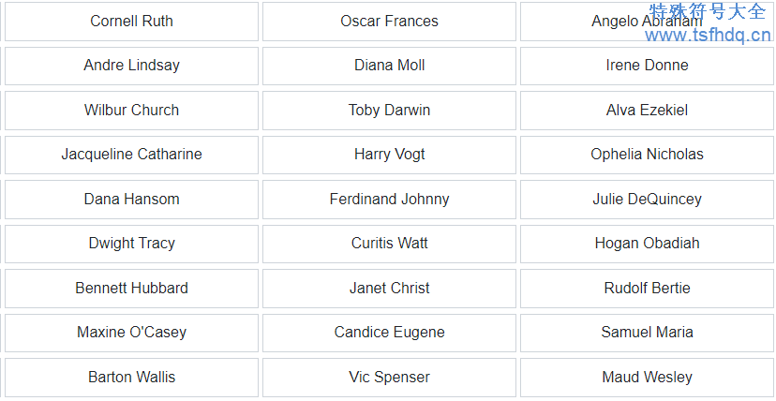Click the Hogan Obadiah name box
Viewport: 776px width, 401px height.
pyautogui.click(x=647, y=244)
